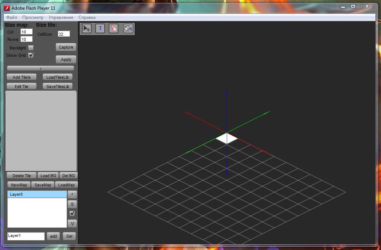Click the Adobe Flash Player title icon
Viewport: 381px width, 250px height.
click(7, 8)
